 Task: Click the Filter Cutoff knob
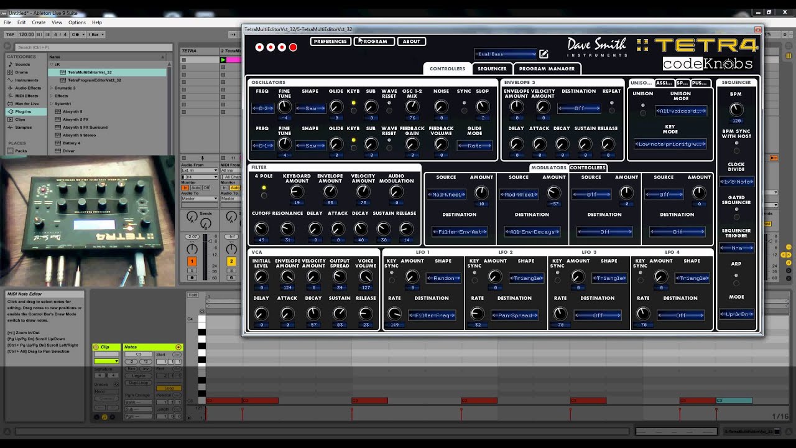click(x=261, y=229)
